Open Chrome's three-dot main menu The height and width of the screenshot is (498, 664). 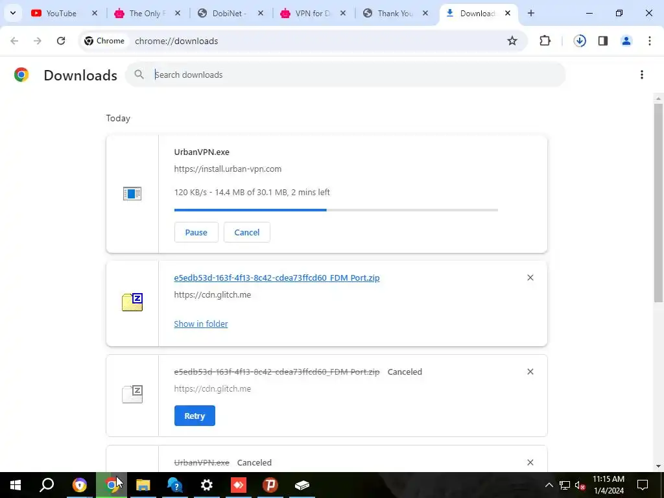(650, 41)
